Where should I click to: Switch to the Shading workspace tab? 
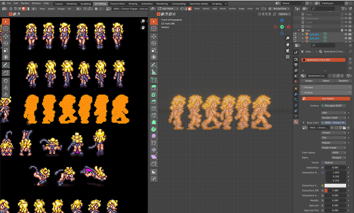point(133,4)
